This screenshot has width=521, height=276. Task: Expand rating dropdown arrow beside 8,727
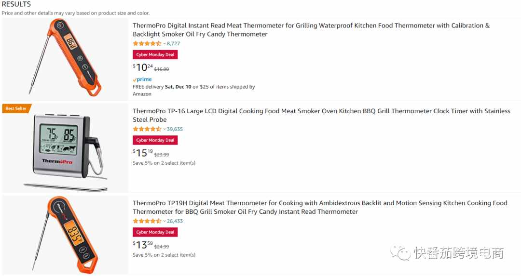(164, 43)
